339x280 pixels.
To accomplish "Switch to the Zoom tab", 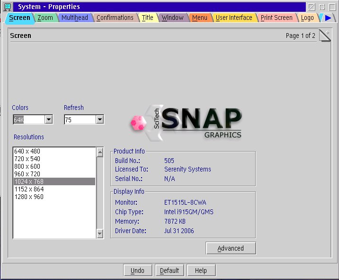I will [45, 18].
